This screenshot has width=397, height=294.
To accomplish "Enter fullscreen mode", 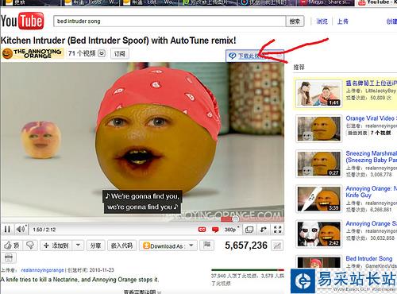I will [x=277, y=230].
